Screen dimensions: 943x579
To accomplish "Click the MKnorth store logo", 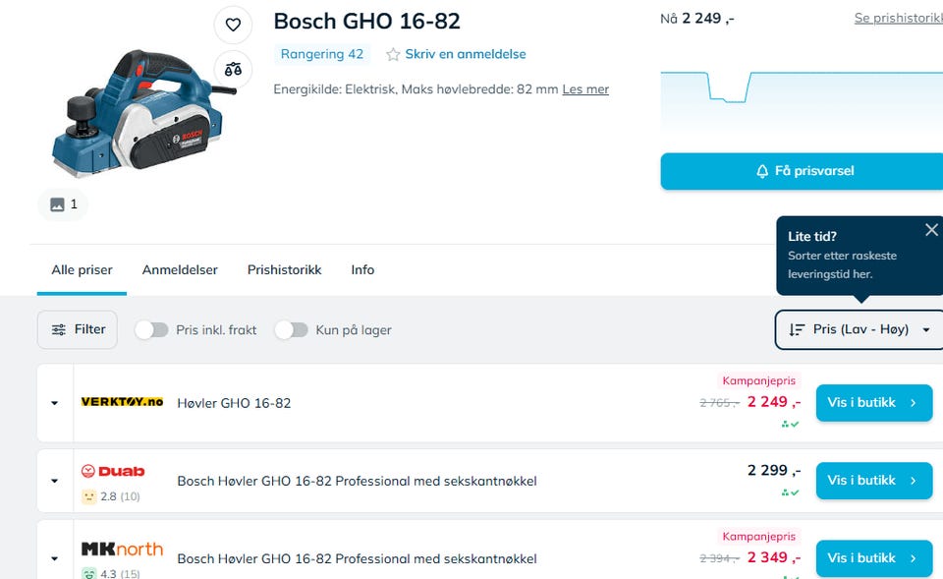I will [122, 549].
